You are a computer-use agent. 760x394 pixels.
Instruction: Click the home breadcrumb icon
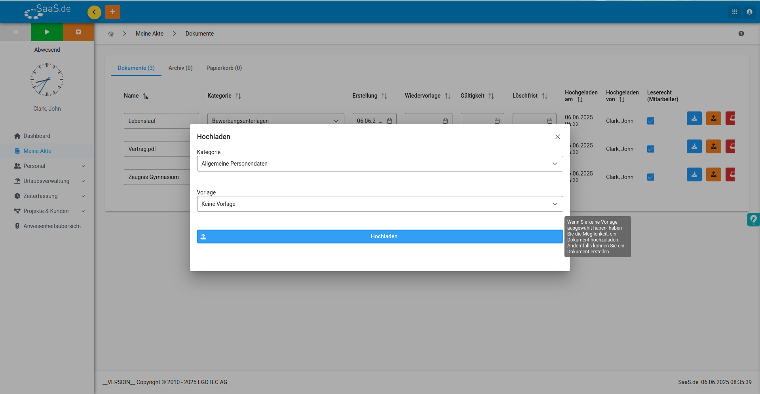click(111, 34)
